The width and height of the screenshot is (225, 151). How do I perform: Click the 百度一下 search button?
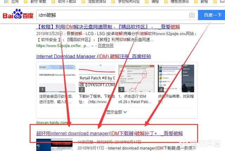(x=212, y=15)
